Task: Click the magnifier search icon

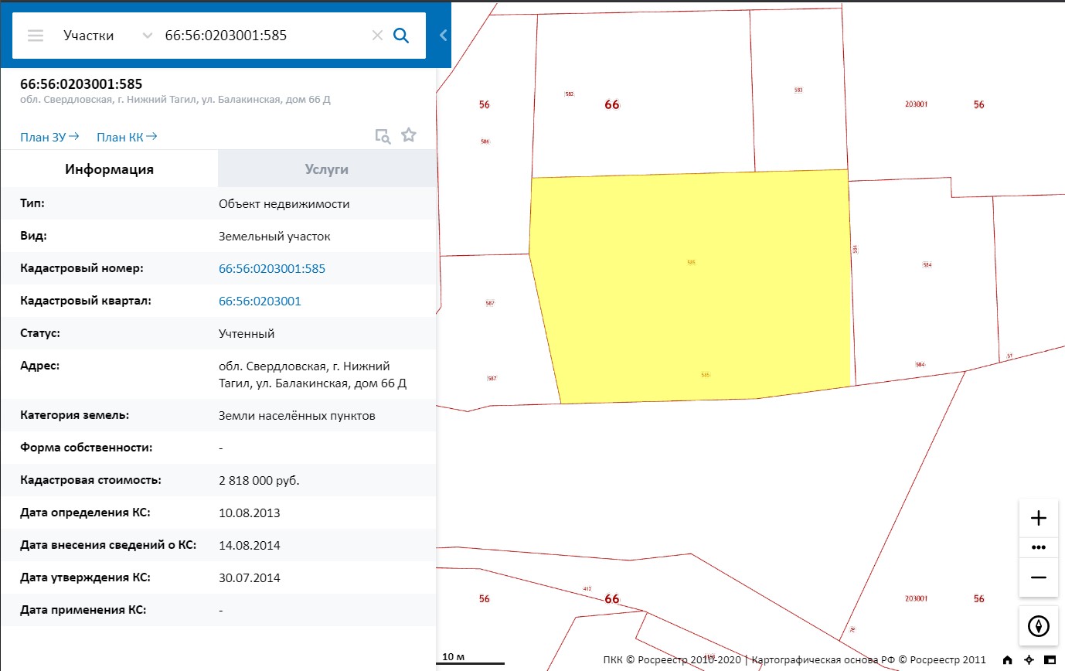Action: click(x=401, y=36)
